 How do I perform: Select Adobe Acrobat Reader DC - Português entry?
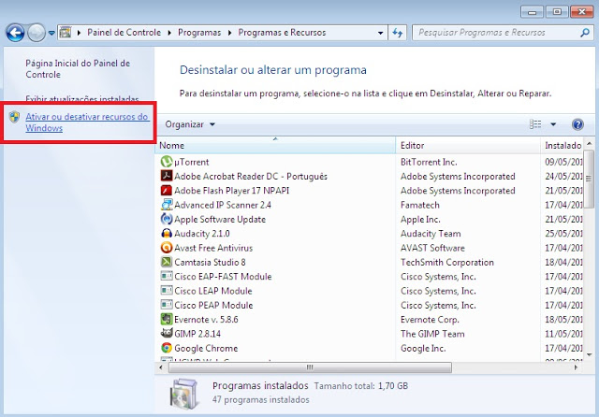[251, 177]
